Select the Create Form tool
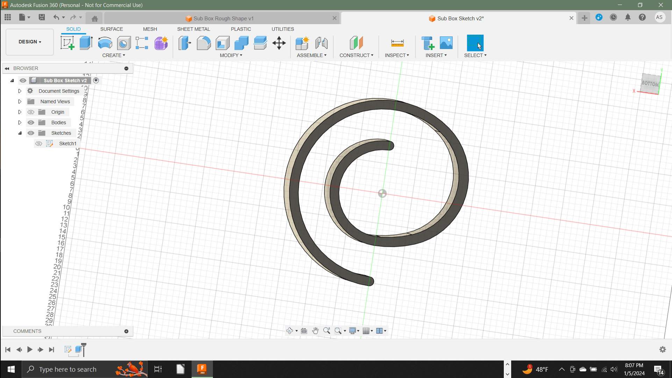Screen dimensions: 672x378 161,43
